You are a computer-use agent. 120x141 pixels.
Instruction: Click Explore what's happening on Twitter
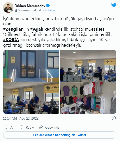60,135
